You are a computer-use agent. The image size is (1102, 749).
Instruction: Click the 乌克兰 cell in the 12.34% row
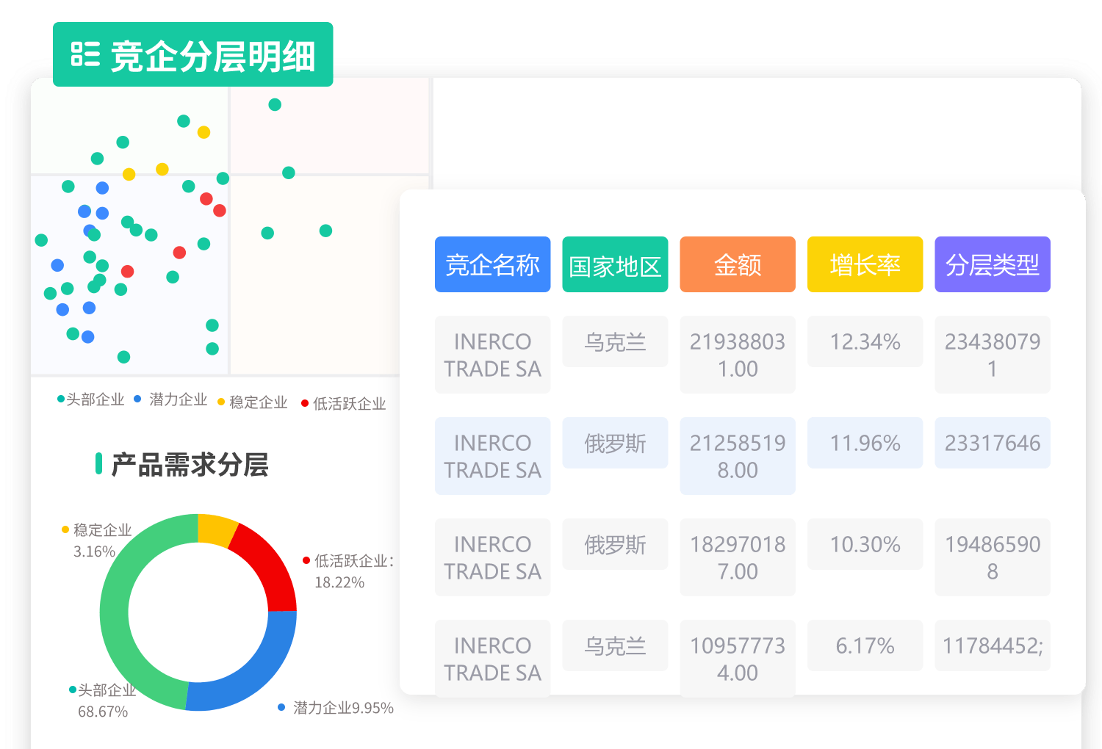(615, 341)
